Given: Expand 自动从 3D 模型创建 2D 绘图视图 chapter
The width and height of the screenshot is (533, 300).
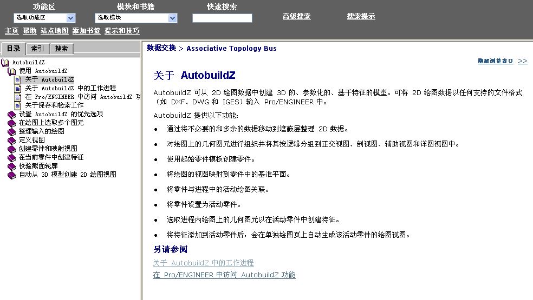Looking at the screenshot, I should point(68,175).
